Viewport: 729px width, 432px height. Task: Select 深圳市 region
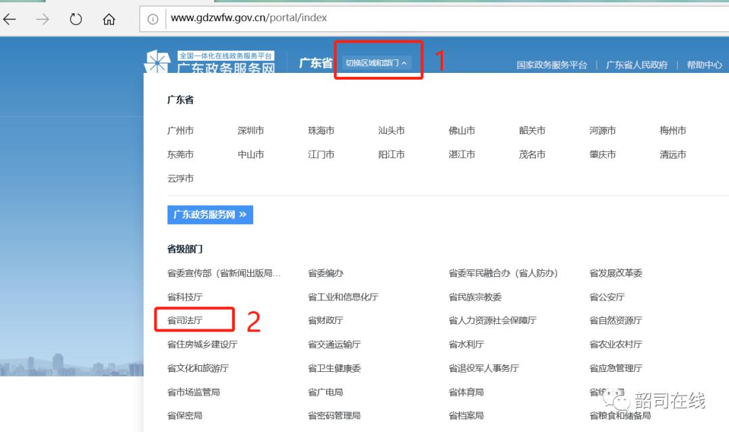(250, 131)
